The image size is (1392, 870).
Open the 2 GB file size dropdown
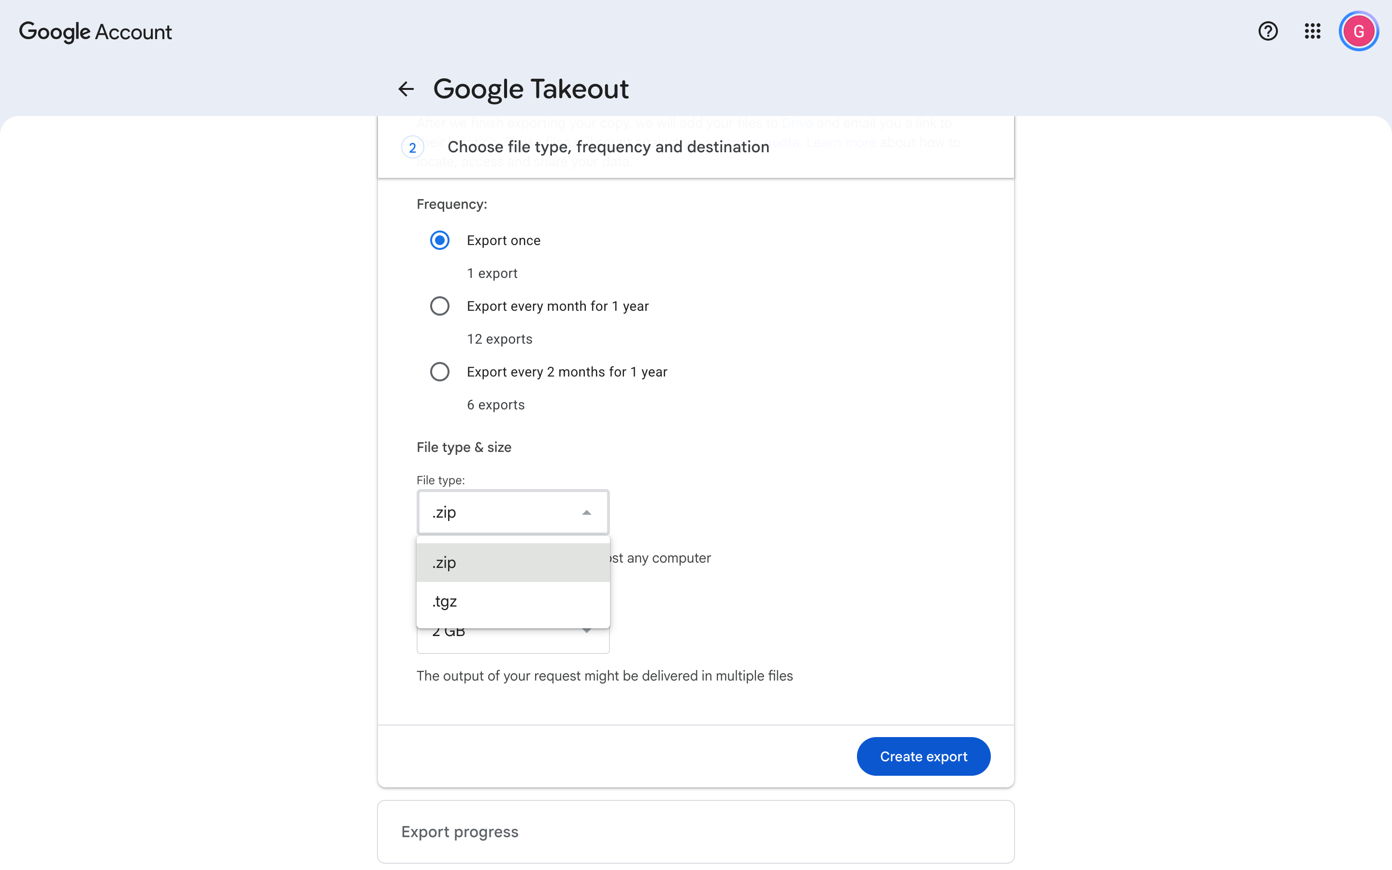click(512, 640)
